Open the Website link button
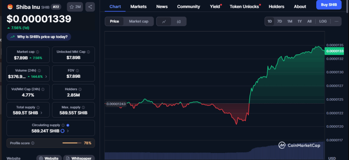Image resolution: width=349 pixels, height=160 pixels. [x=49, y=158]
